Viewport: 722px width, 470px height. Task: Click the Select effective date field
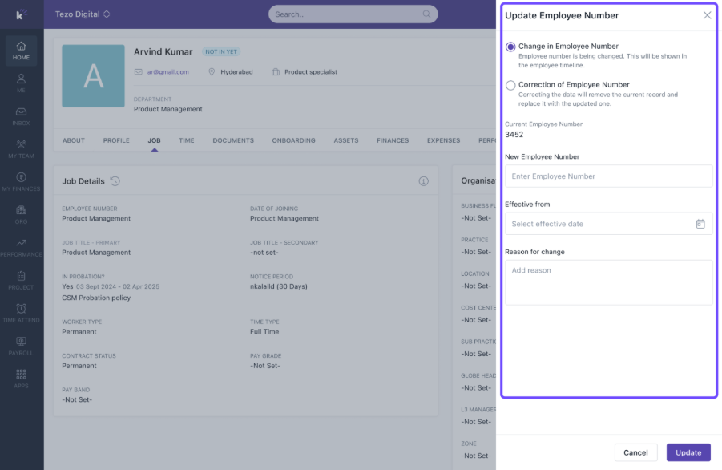tap(609, 224)
